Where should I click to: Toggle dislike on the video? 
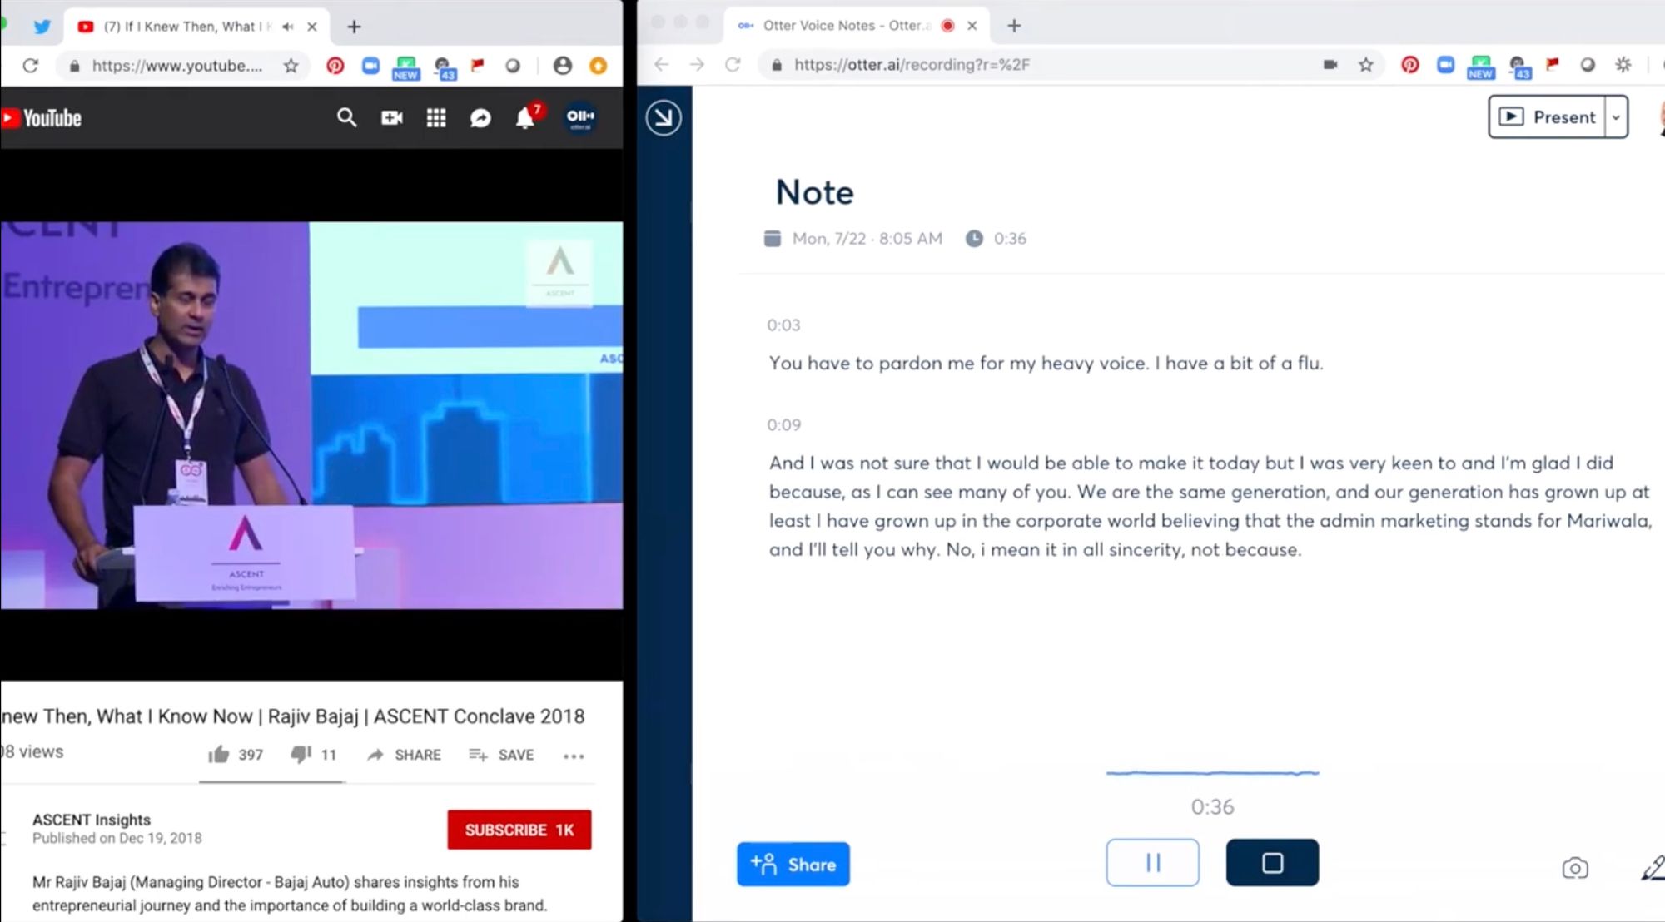(300, 754)
